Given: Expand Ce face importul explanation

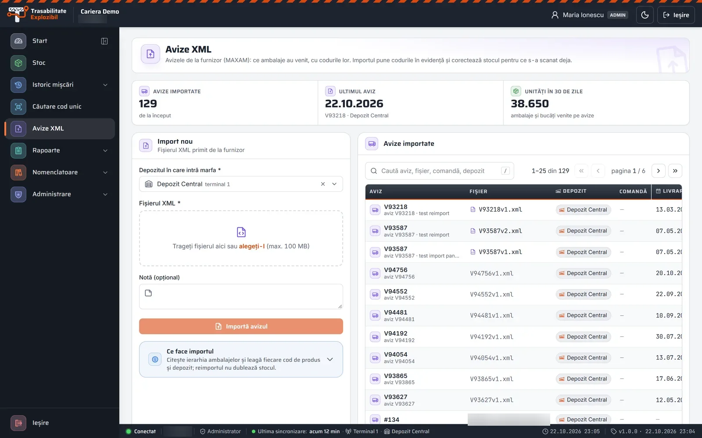Looking at the screenshot, I should tap(330, 360).
